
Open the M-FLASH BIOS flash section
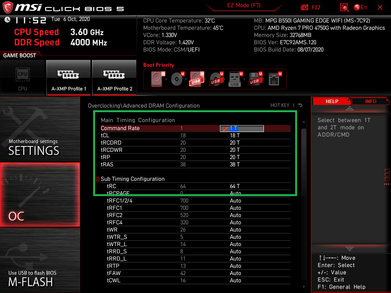[x=40, y=260]
